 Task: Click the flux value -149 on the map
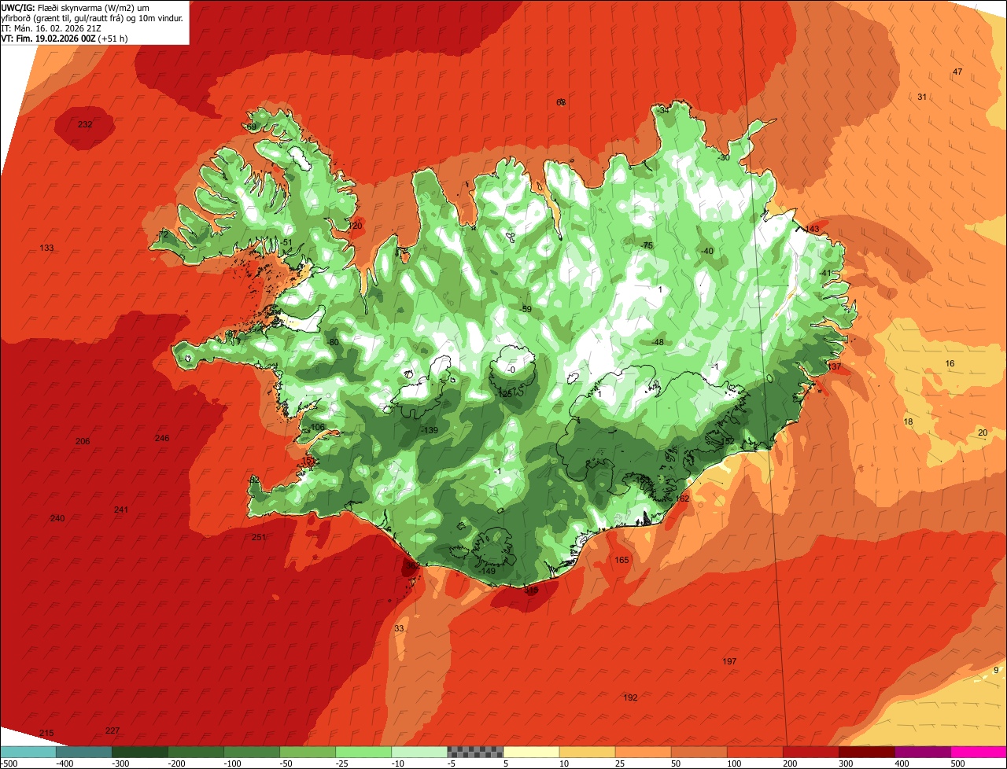(x=488, y=572)
